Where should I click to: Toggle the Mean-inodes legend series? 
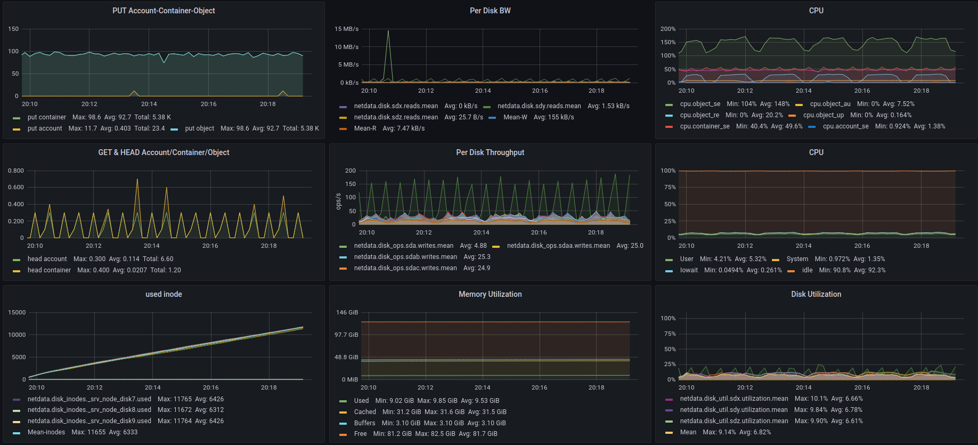pos(46,432)
